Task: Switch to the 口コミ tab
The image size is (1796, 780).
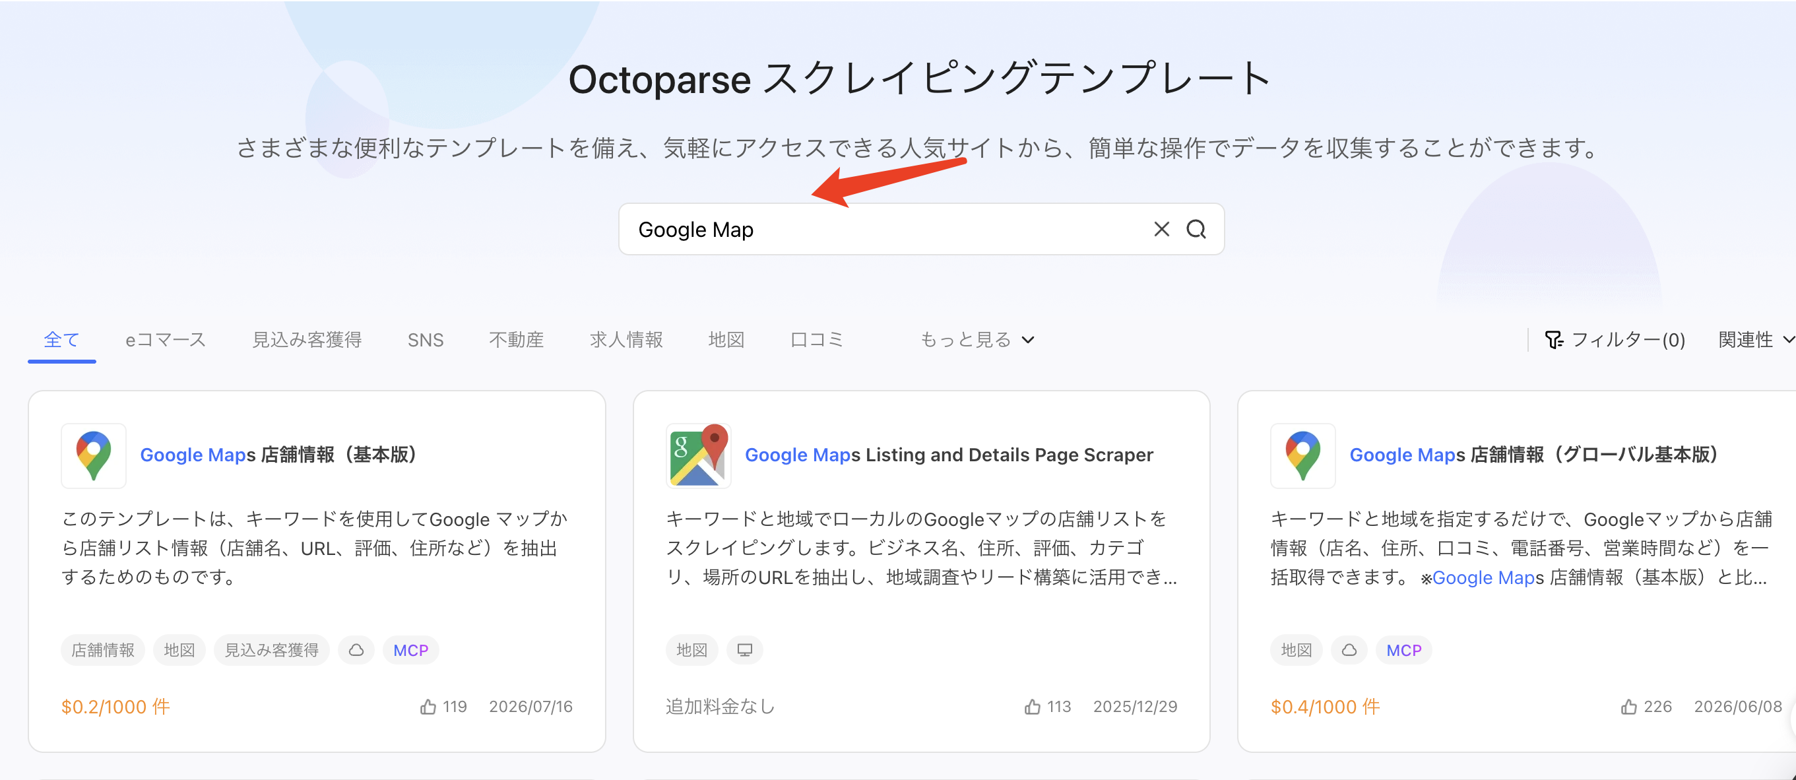Action: (x=817, y=339)
